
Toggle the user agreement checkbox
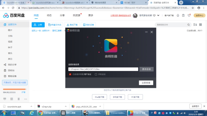click(x=70, y=74)
